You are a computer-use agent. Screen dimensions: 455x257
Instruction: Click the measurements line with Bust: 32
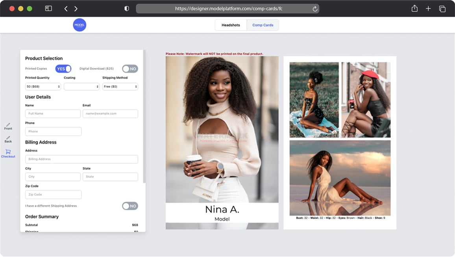tap(340, 218)
